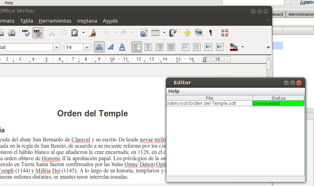Open the Paste options dropdown arrow
The width and height of the screenshot is (314, 186).
point(83,33)
